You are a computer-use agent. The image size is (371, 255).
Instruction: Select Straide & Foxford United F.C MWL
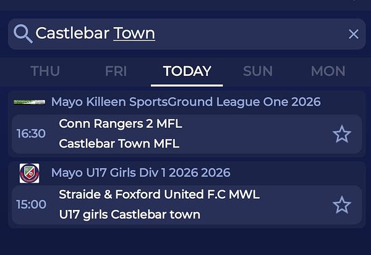[x=159, y=195]
